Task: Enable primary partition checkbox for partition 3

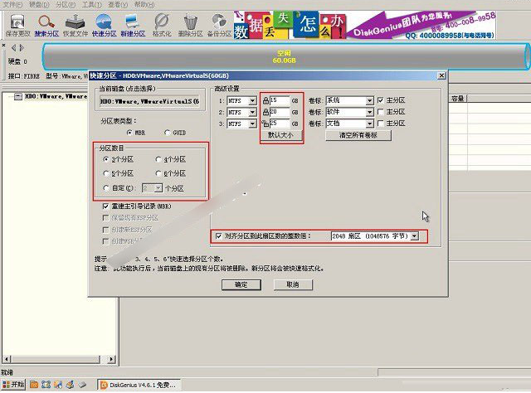Action: coord(381,124)
